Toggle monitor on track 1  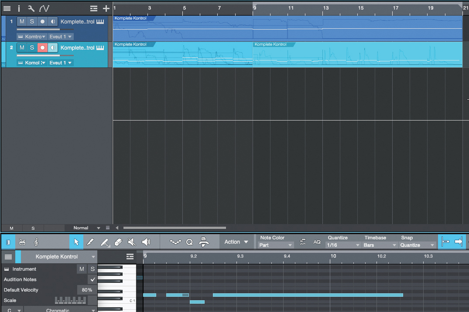(x=53, y=21)
